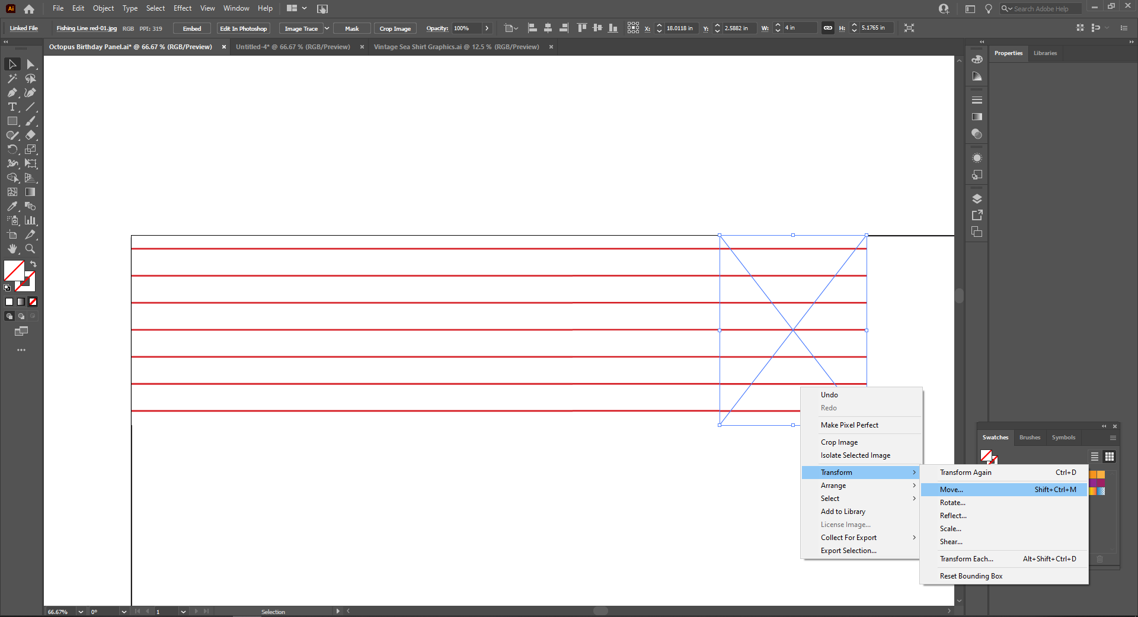Click the Embed button

(192, 28)
